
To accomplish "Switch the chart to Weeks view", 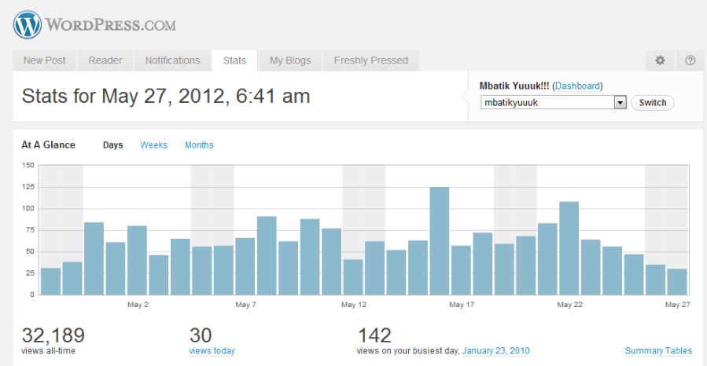I will click(153, 145).
